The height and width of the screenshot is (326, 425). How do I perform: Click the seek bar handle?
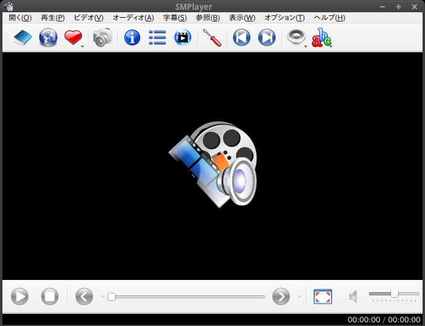[111, 297]
